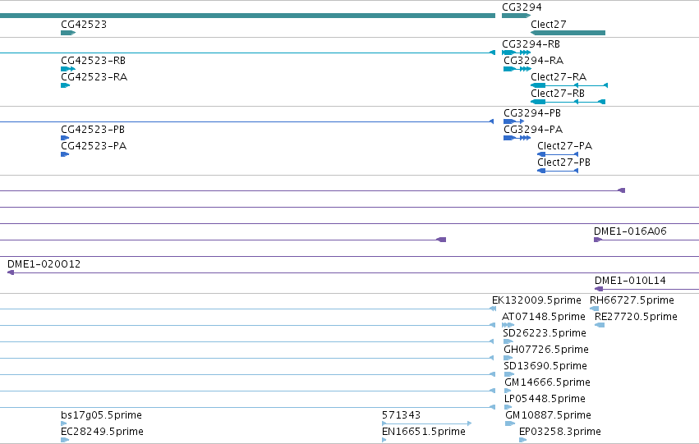Select the bs17g05.5prime EST label

coord(101,415)
